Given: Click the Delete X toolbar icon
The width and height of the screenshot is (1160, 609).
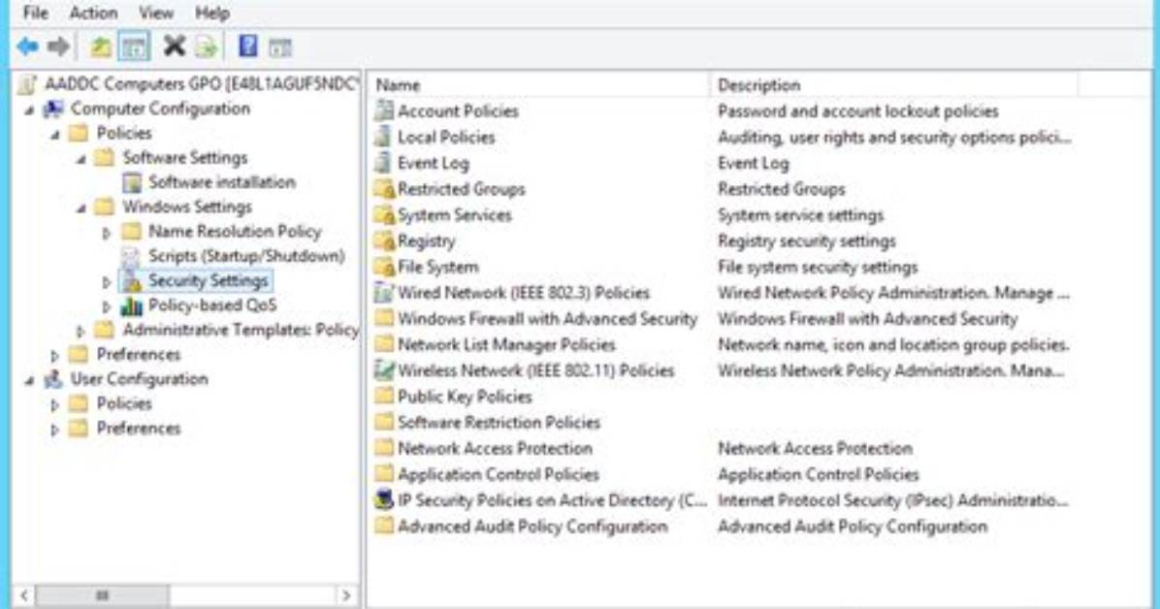Looking at the screenshot, I should 174,47.
